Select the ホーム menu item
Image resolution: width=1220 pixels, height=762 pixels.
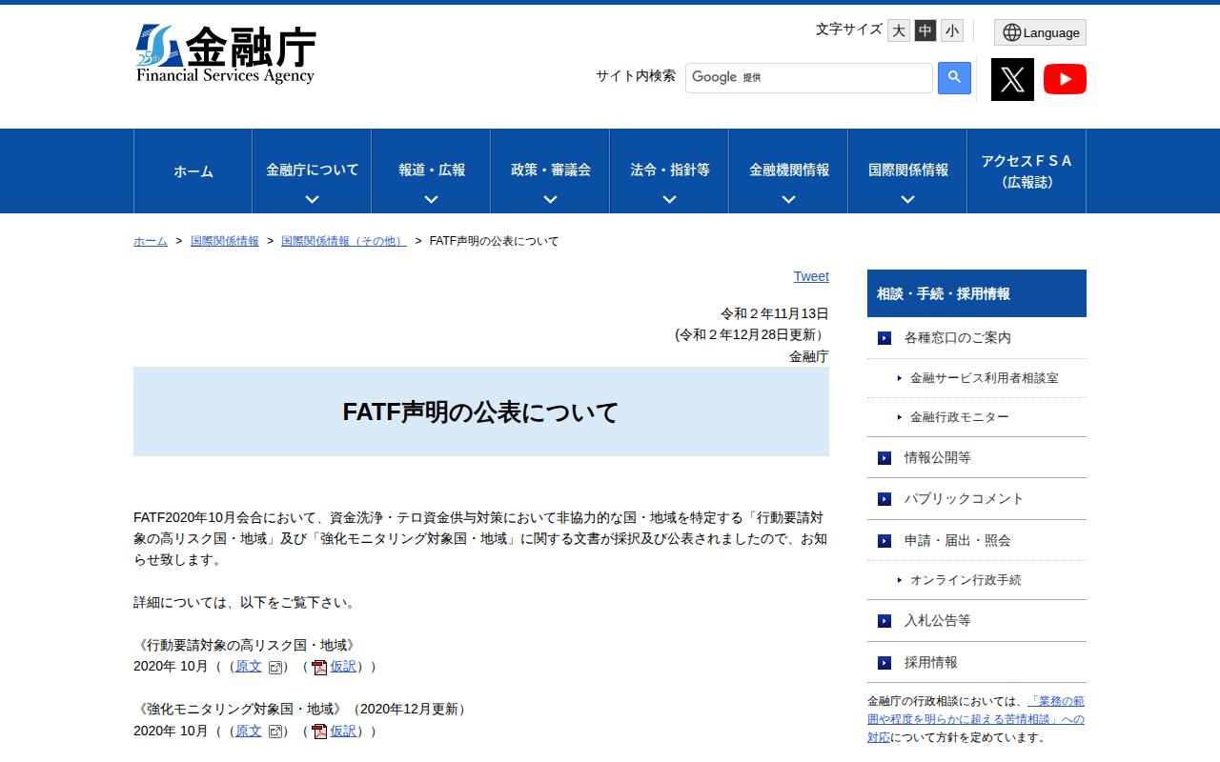[x=193, y=170]
